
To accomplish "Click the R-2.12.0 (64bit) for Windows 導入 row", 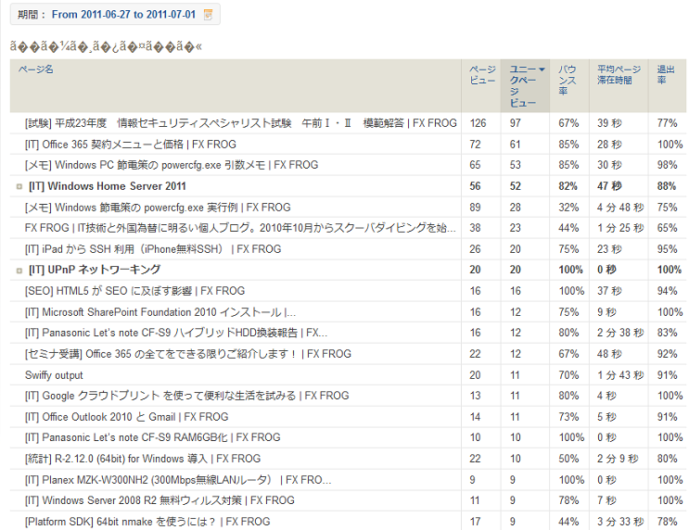I will (142, 459).
